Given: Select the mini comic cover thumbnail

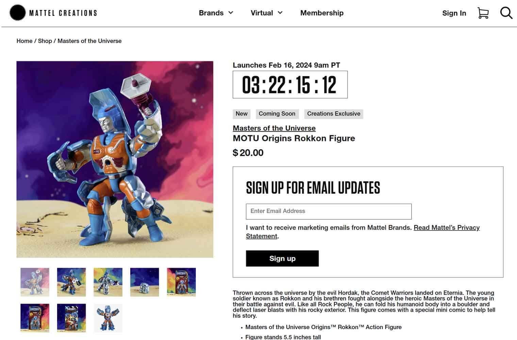Looking at the screenshot, I should coord(71,318).
